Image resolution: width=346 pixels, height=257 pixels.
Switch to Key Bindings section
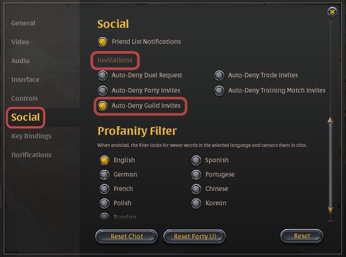(x=31, y=136)
